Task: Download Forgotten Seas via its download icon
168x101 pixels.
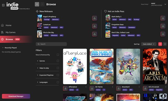Action: coord(163,26)
